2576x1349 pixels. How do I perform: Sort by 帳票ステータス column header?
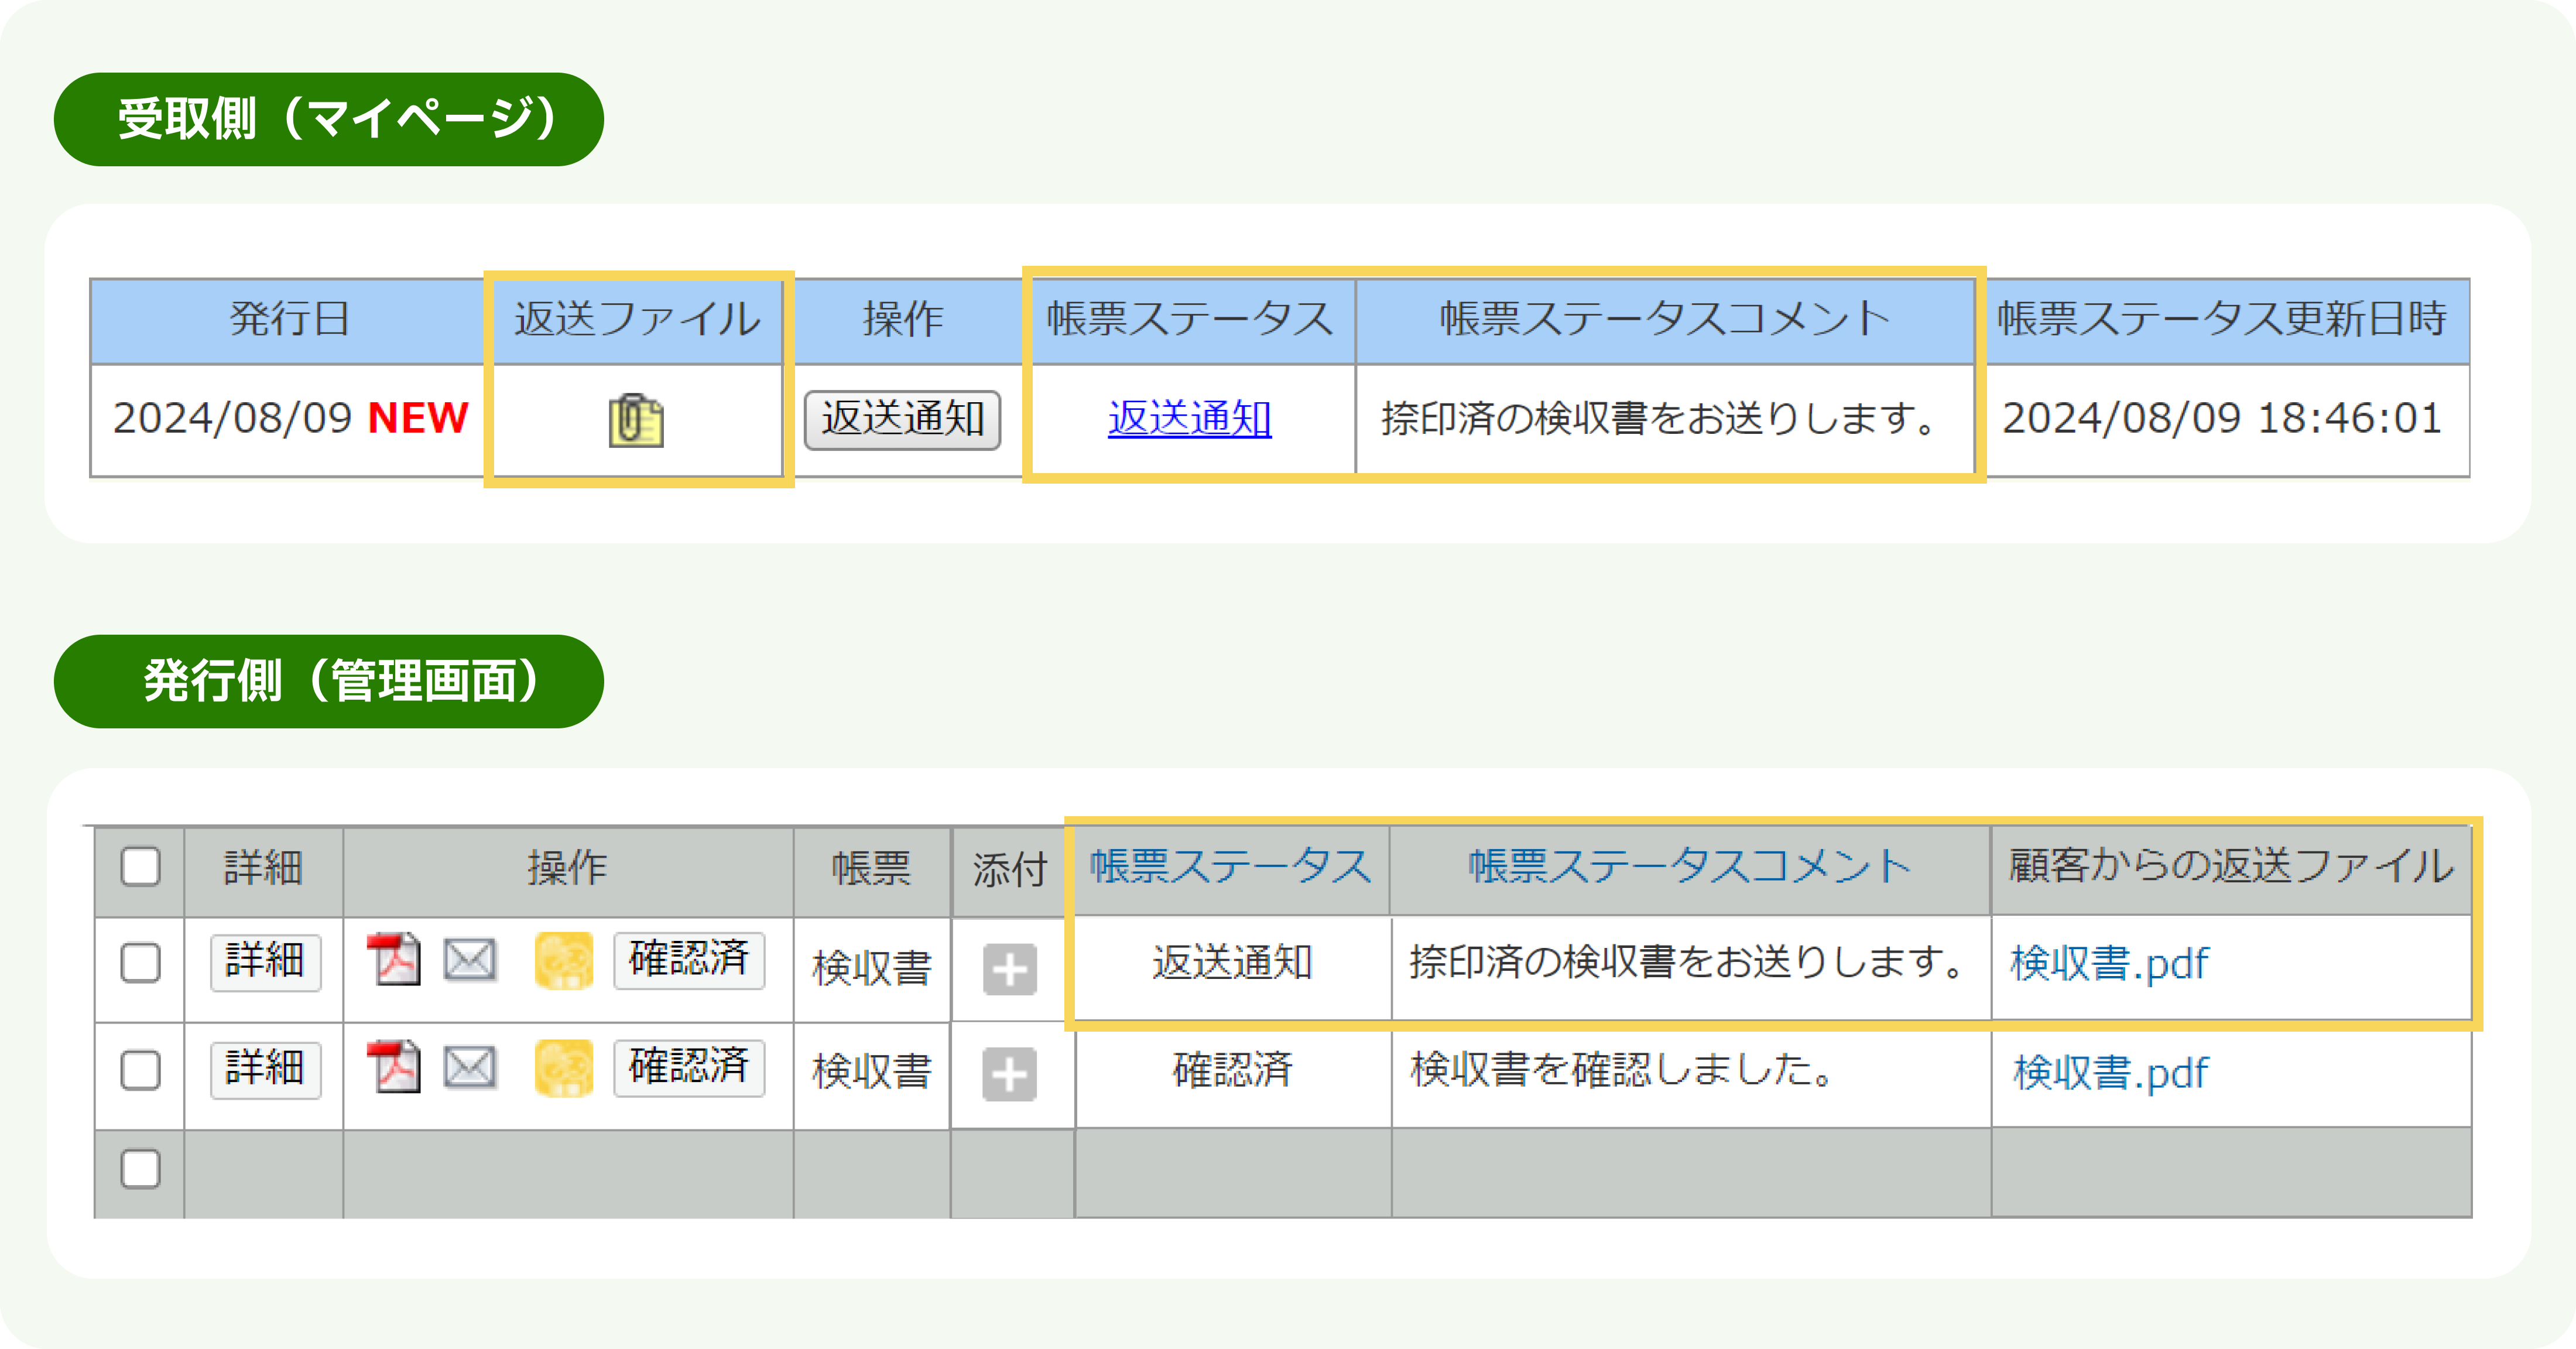(1231, 866)
